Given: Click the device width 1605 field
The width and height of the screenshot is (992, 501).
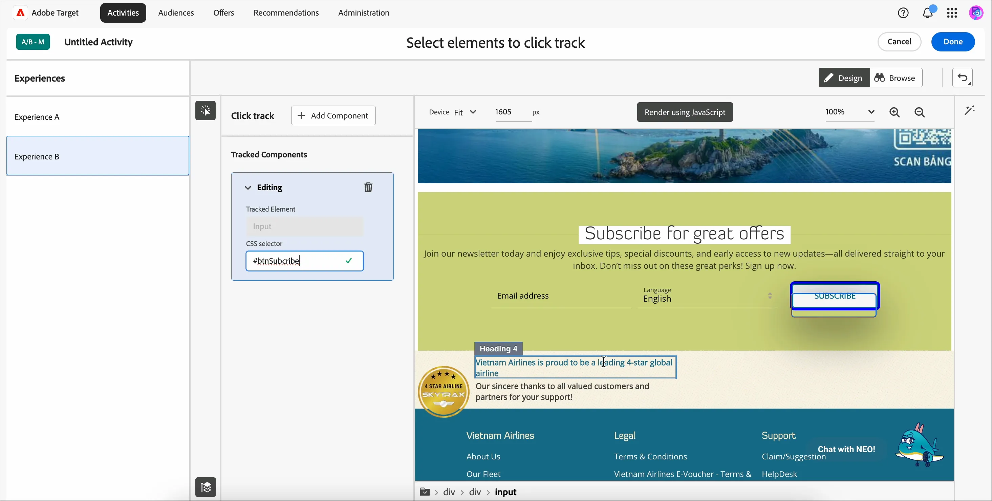Looking at the screenshot, I should coord(513,112).
